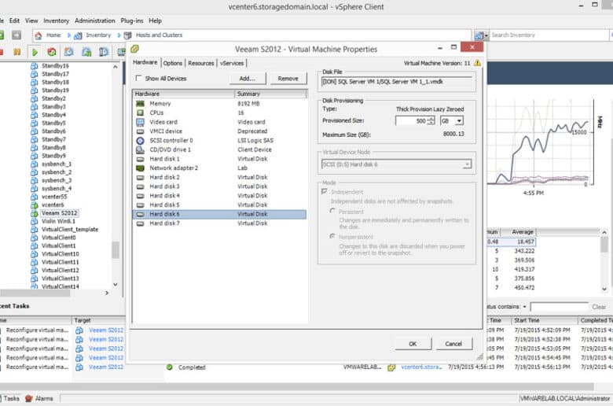Click the Disk File path field

(x=396, y=82)
